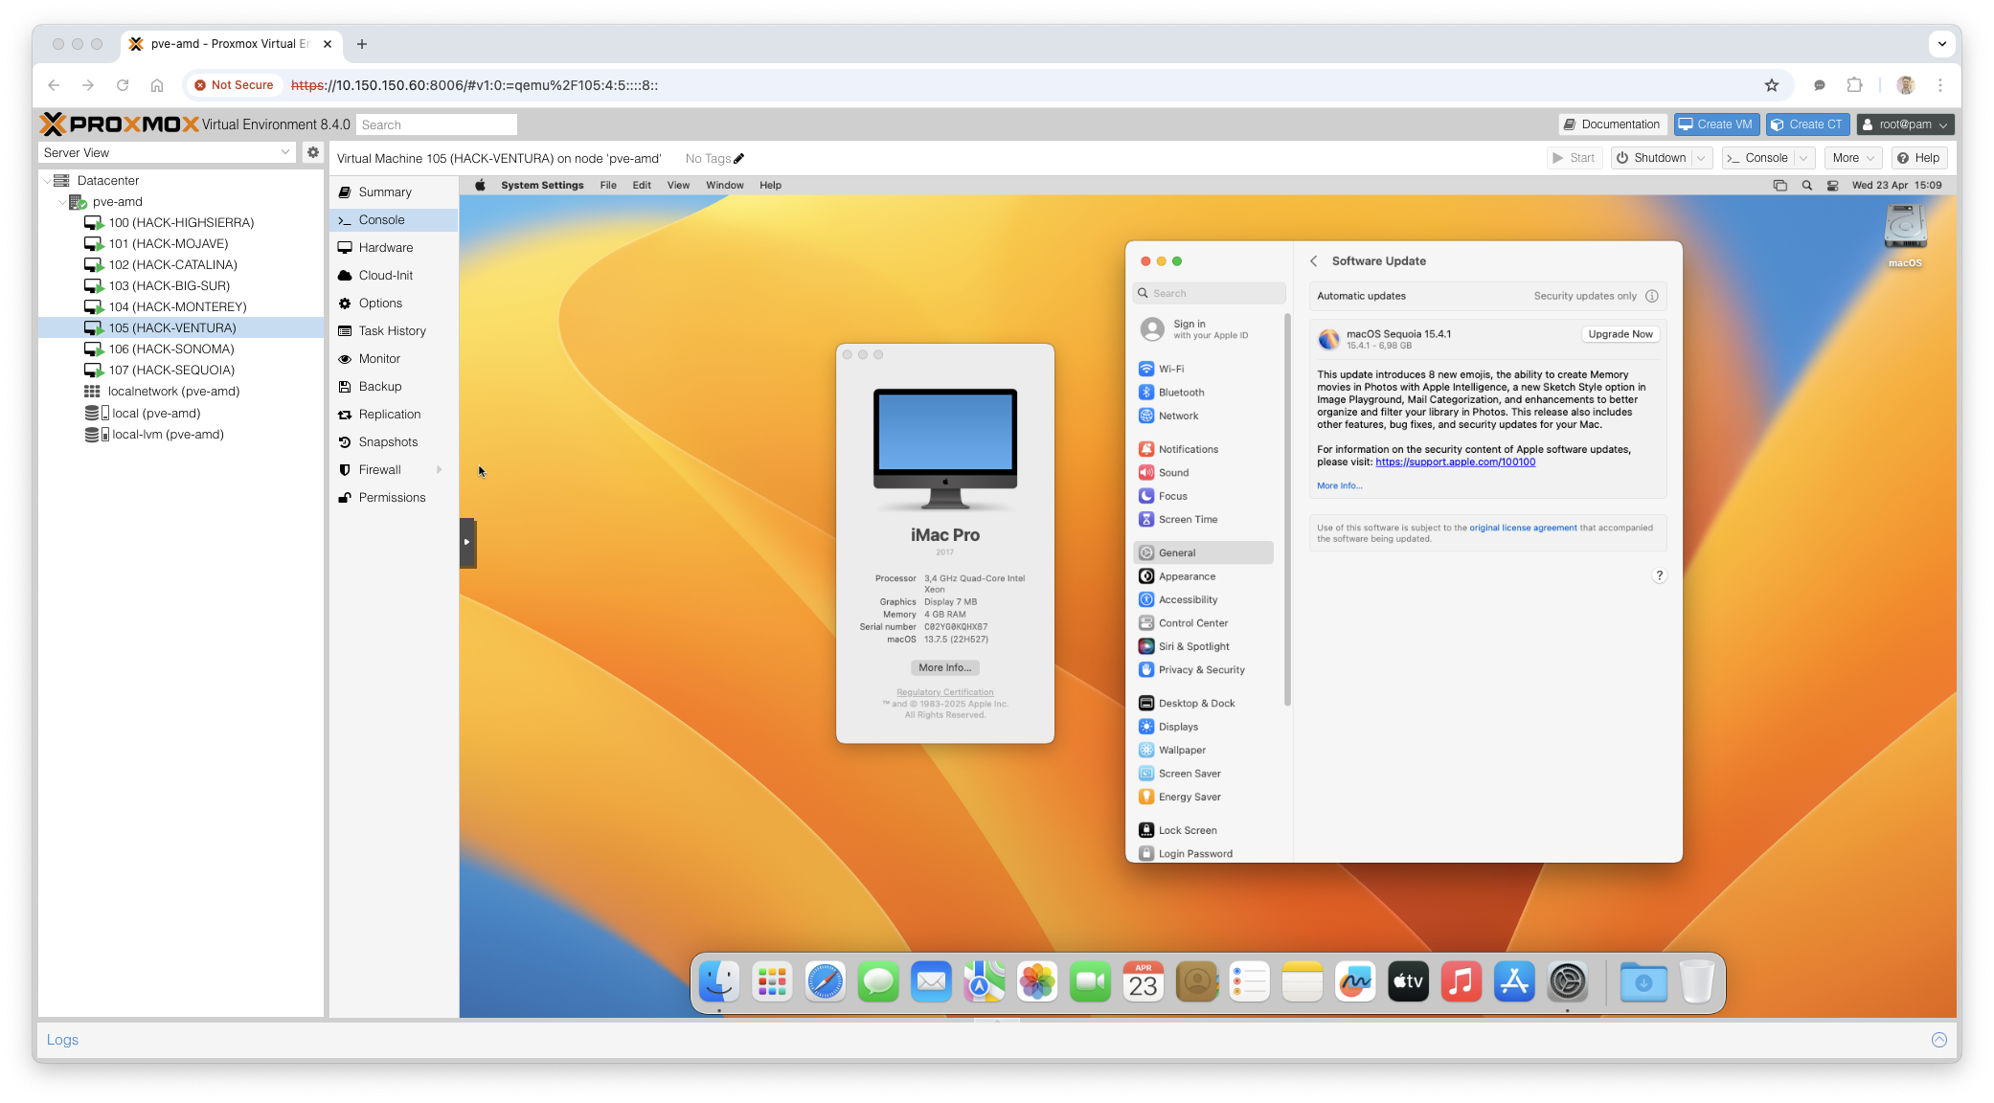Screen dimensions: 1994x1103
Task: Open the Shutdown dropdown arrow
Action: 1702,158
